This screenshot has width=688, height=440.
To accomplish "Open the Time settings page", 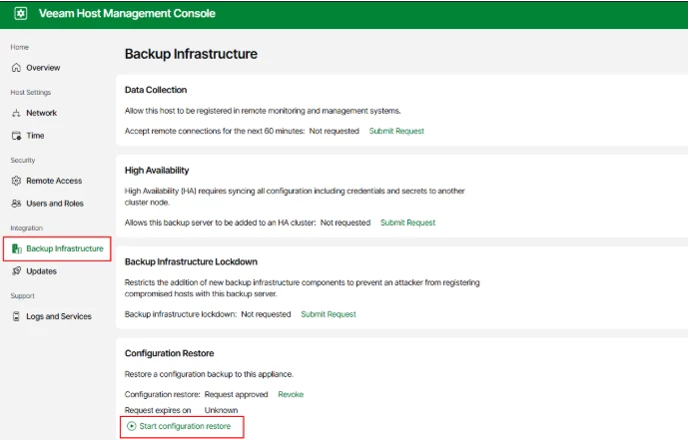I will [35, 136].
